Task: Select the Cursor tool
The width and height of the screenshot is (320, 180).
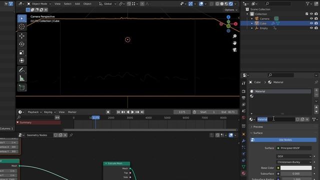Action: [x=22, y=26]
